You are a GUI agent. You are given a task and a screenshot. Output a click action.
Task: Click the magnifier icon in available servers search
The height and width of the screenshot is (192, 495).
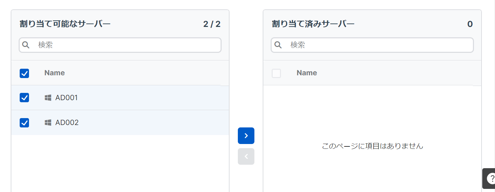point(26,45)
